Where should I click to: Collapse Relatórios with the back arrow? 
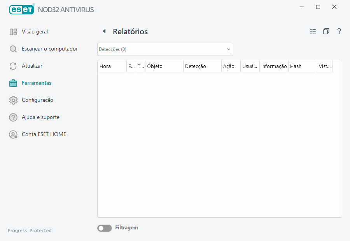104,31
